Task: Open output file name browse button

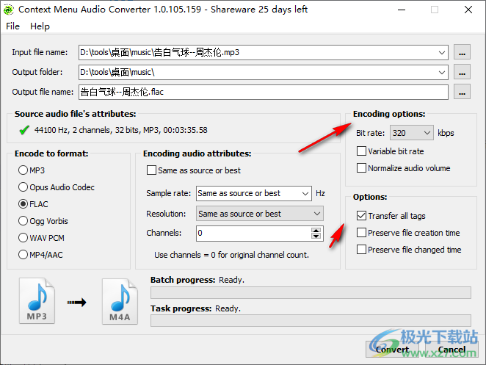Action: [x=462, y=92]
